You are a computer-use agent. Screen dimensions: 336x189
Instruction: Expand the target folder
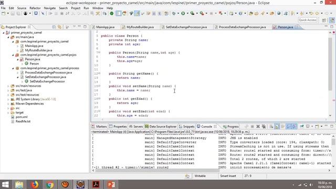pos(8,112)
